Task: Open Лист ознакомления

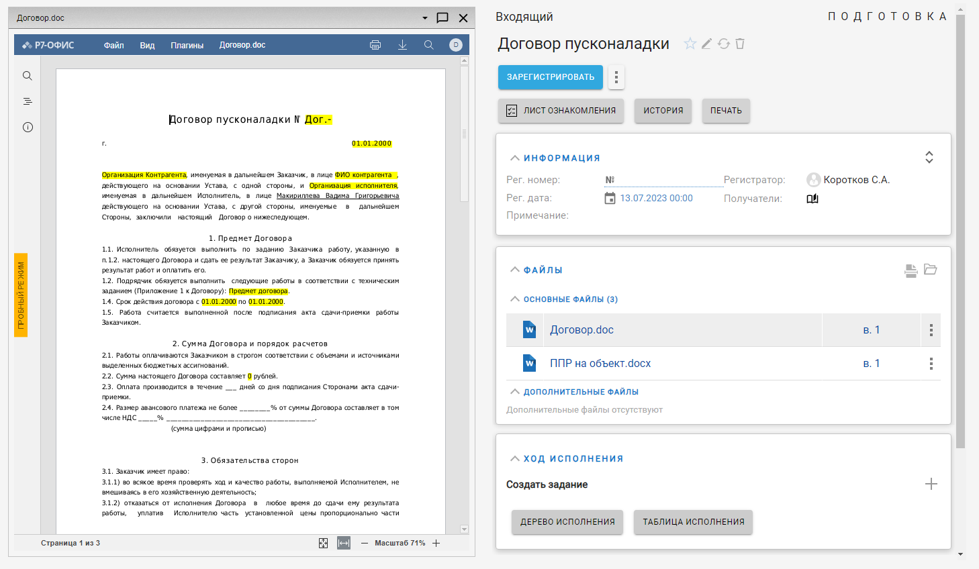Action: [x=561, y=111]
